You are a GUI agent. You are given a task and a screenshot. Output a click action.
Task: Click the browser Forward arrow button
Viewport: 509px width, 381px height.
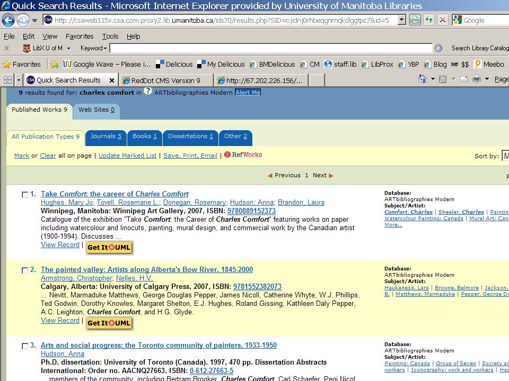pos(23,21)
